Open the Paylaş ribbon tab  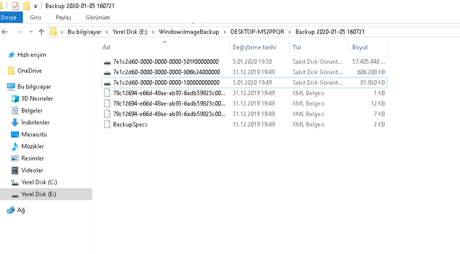63,17
